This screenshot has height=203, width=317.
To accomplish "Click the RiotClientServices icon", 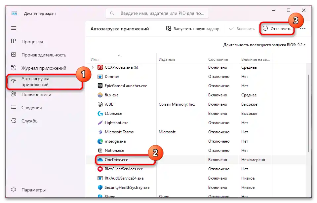I will click(100, 169).
